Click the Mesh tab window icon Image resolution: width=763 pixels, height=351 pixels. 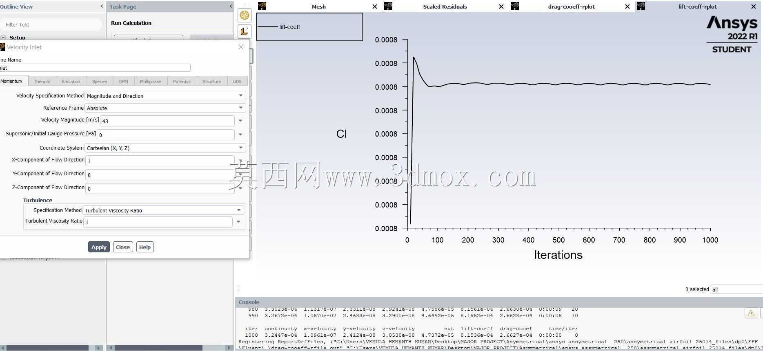[x=262, y=6]
